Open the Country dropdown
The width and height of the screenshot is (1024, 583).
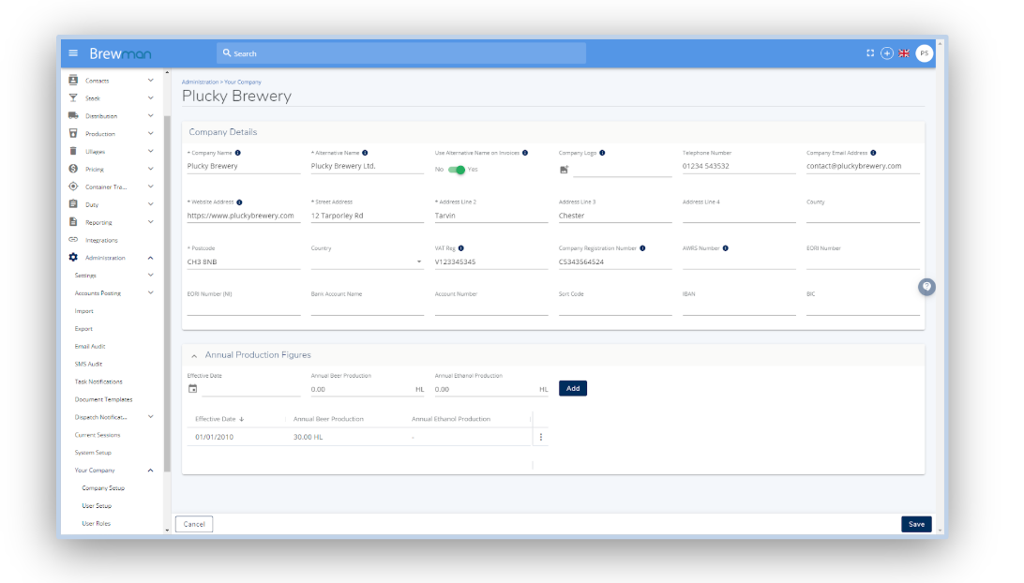point(367,262)
